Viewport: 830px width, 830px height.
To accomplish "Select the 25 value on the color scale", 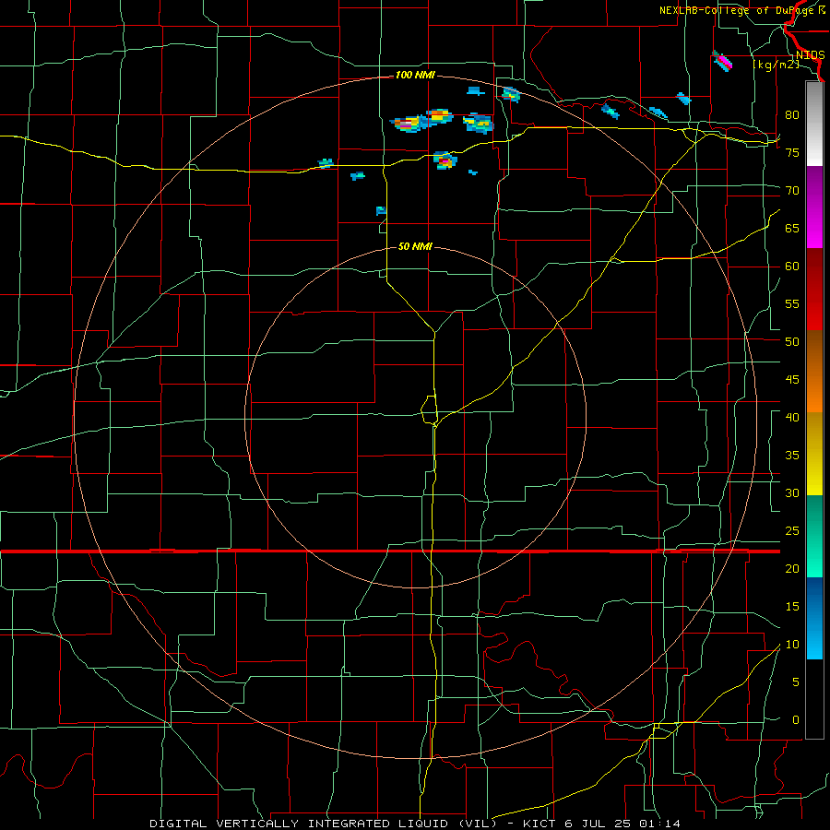I will (x=792, y=531).
